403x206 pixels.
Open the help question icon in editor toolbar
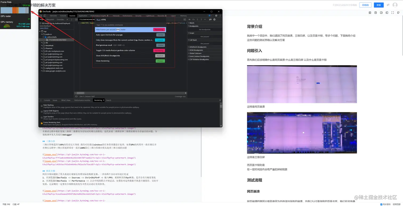tap(376, 12)
